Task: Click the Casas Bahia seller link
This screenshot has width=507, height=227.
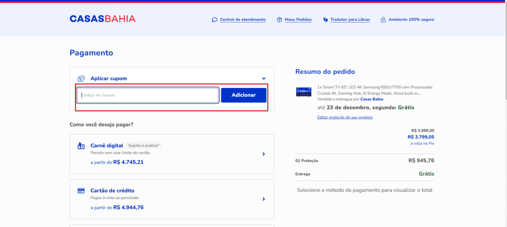Action: pyautogui.click(x=372, y=99)
